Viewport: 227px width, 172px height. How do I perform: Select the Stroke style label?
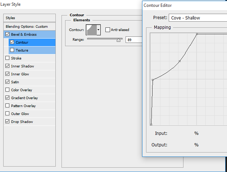[16, 58]
